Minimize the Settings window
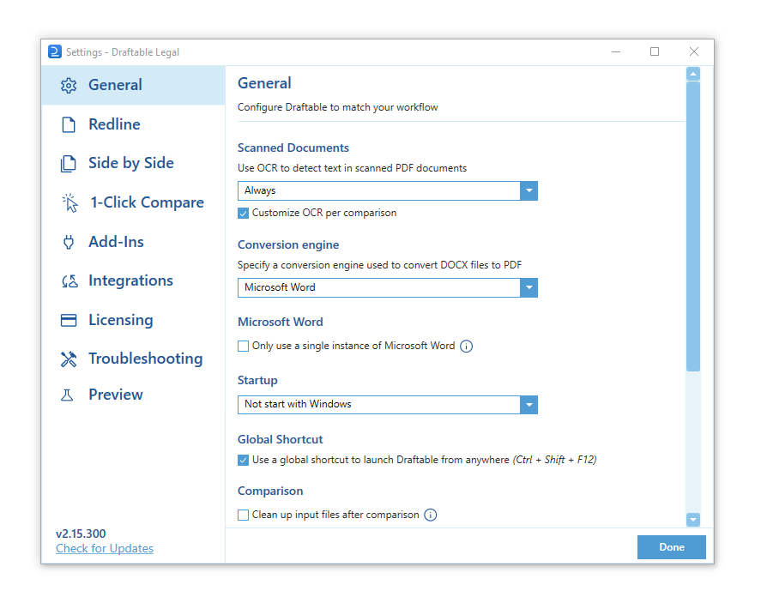The image size is (761, 603). (616, 52)
